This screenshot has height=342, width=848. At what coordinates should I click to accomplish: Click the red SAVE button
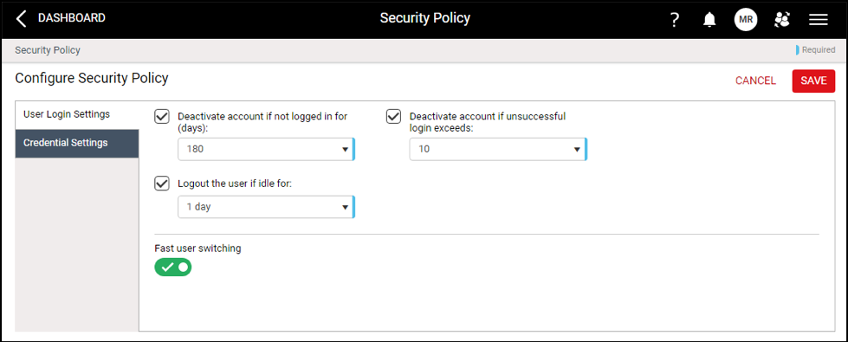(x=813, y=81)
